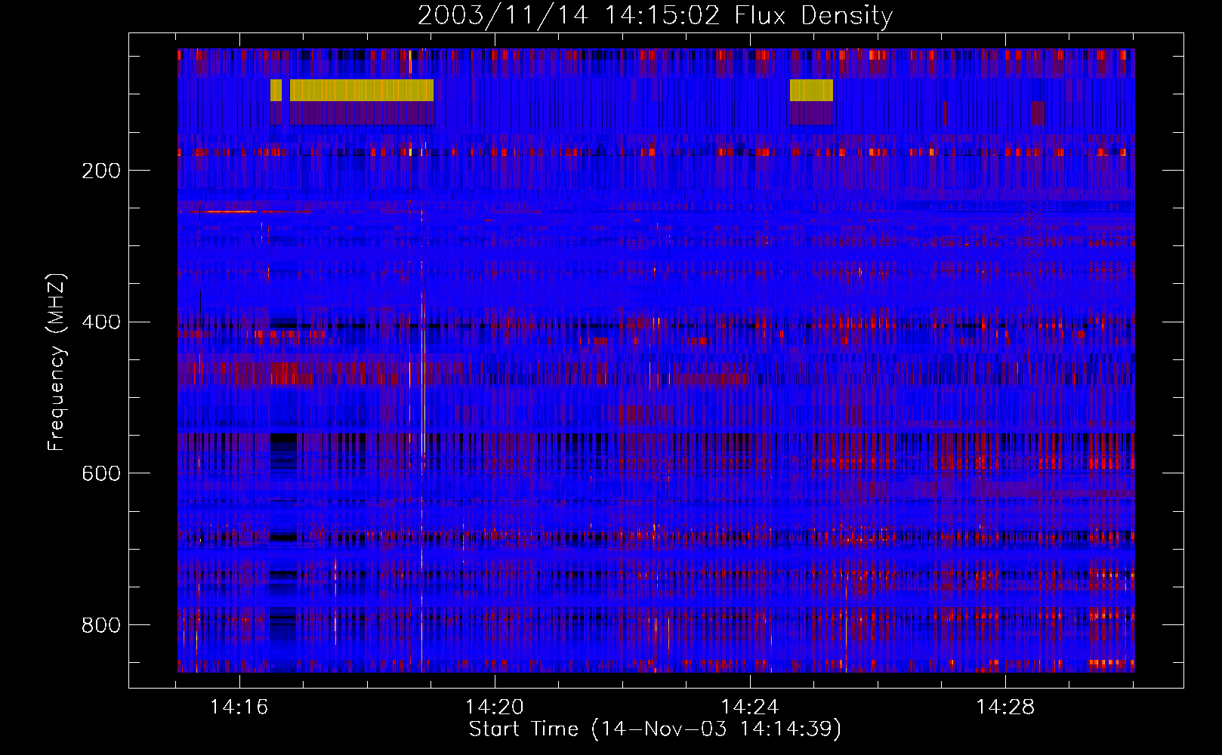Click the small yellow block before 14:17
Viewport: 1222px width, 755px height.
(x=276, y=90)
